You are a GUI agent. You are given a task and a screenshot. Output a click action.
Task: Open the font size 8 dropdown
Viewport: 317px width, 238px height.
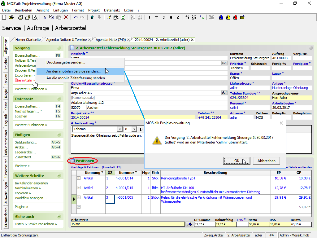(x=134, y=129)
